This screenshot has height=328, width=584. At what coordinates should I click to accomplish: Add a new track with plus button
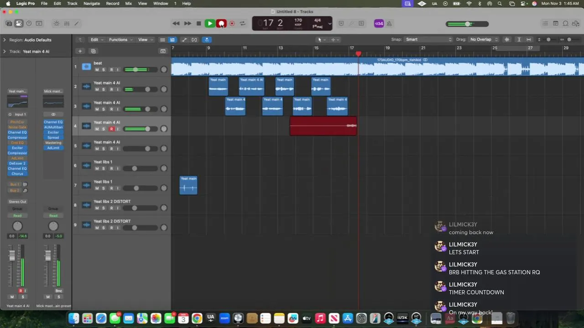coord(80,51)
